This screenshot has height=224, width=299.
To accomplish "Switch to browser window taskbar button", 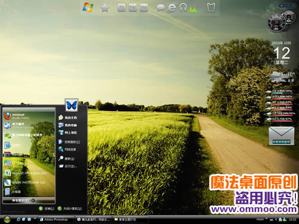I will [94, 219].
